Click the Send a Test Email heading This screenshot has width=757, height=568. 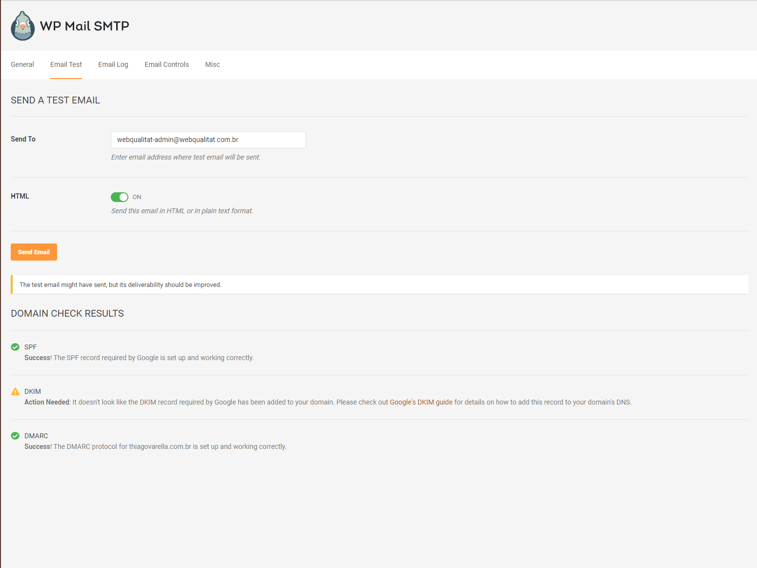pos(55,100)
